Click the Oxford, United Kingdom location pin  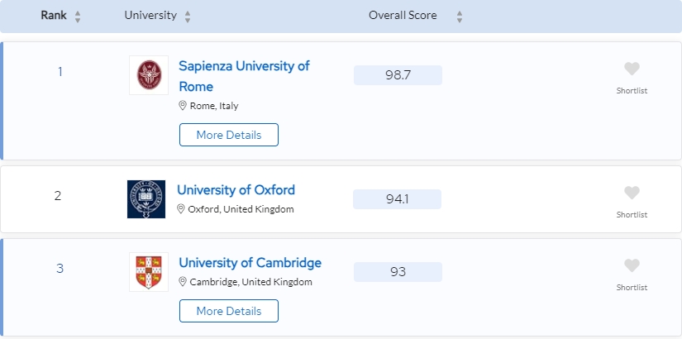pos(181,209)
